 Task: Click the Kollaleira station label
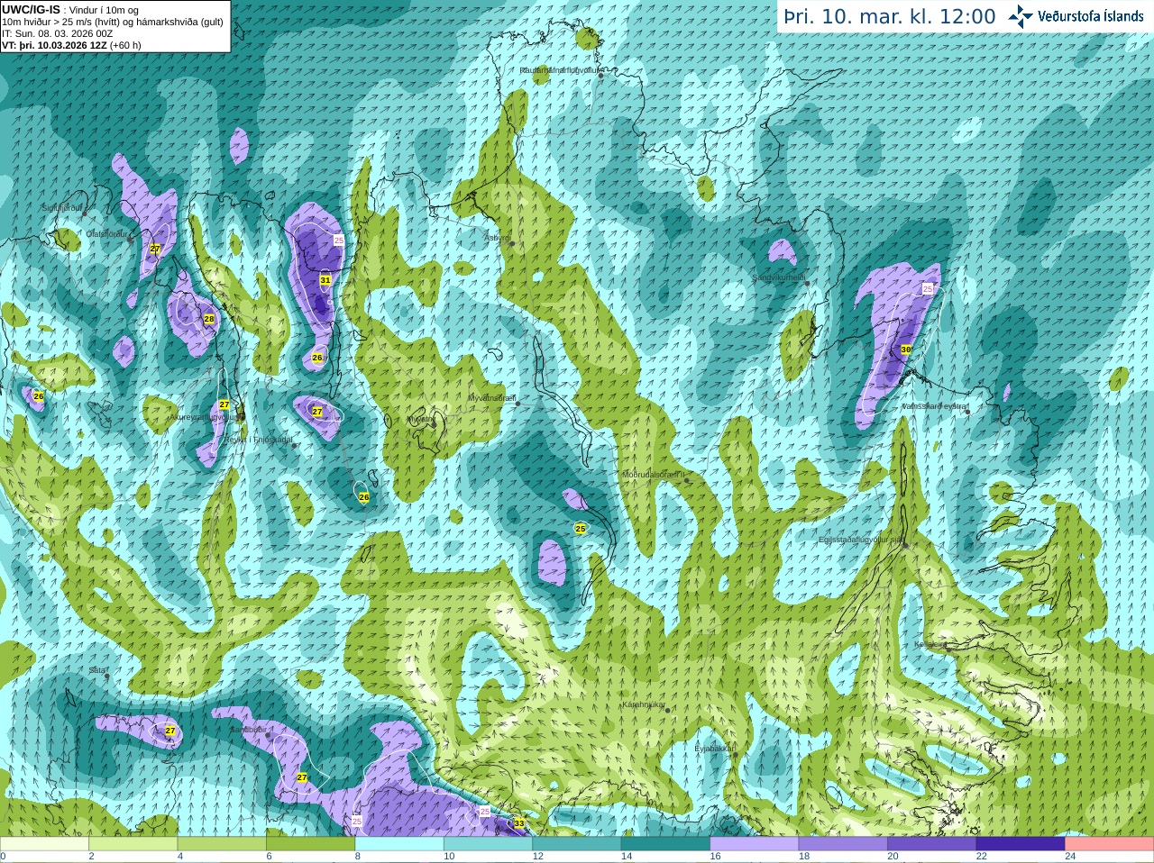pyautogui.click(x=930, y=645)
